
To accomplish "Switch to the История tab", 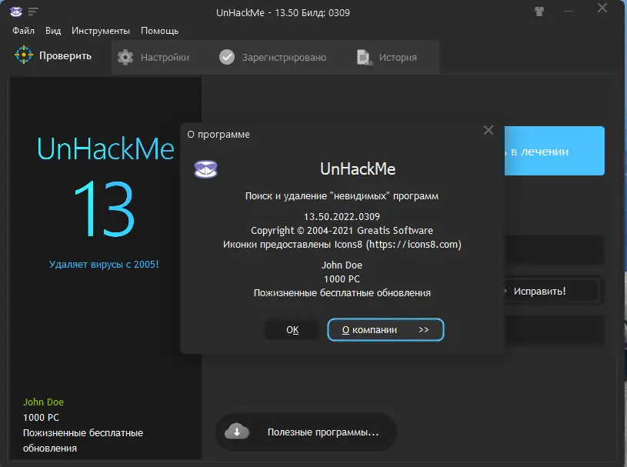I will coord(398,58).
